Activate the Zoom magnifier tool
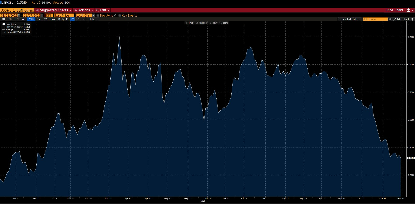 [x=224, y=23]
